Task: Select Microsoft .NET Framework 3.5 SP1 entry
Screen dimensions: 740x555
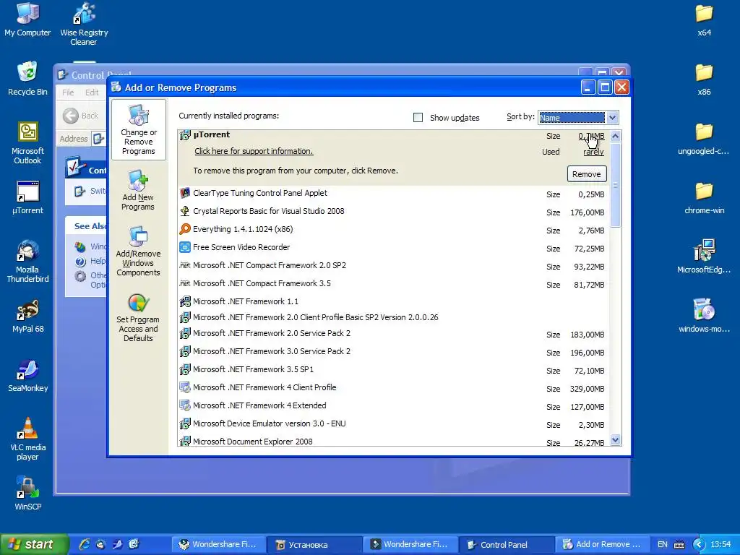Action: click(x=394, y=369)
